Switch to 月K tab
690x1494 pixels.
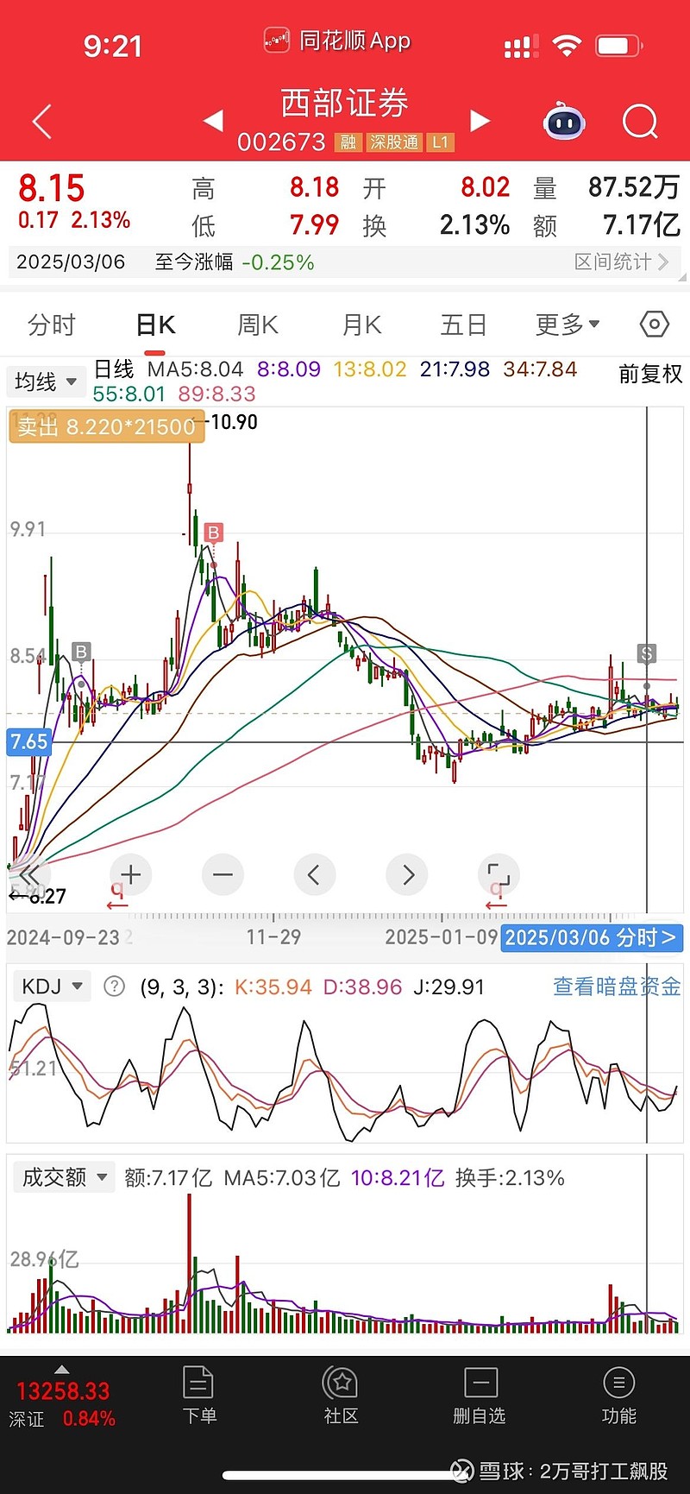[x=361, y=325]
